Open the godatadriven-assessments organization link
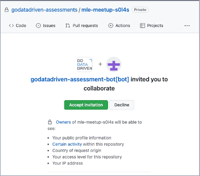The width and height of the screenshot is (200, 176). point(44,10)
